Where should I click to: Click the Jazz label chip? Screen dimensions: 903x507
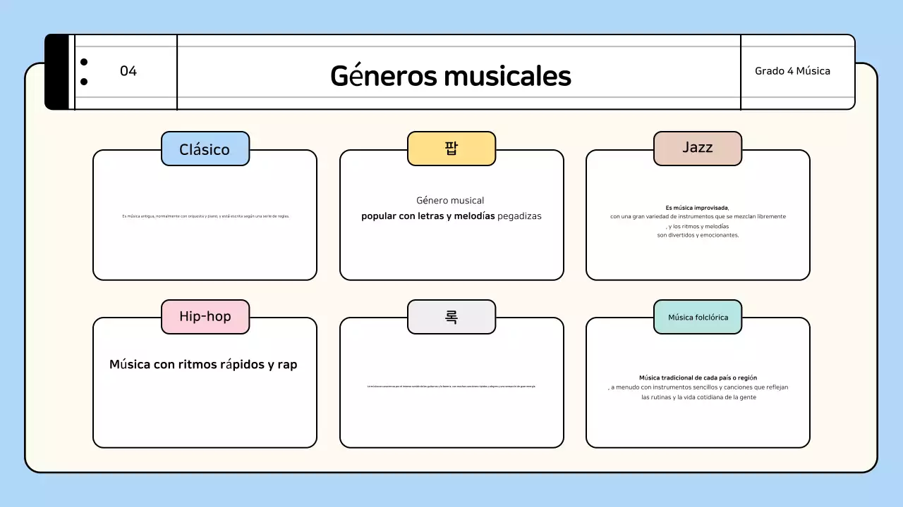[698, 148]
